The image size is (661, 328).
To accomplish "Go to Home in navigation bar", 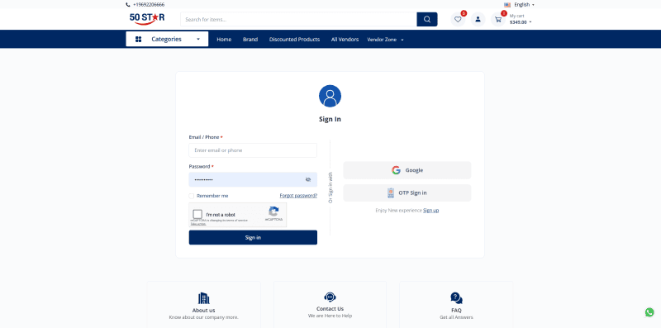I will (224, 39).
